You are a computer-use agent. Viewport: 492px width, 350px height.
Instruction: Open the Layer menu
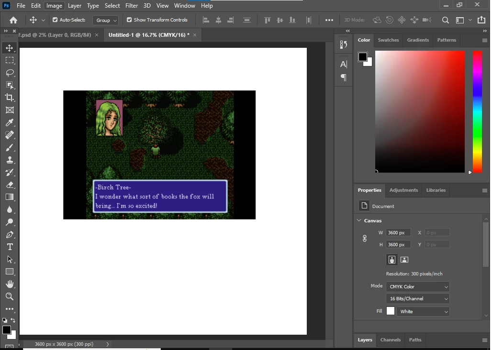[x=74, y=6]
